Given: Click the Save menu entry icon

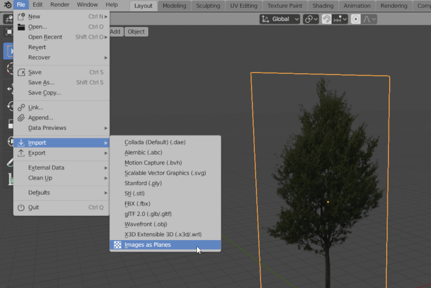Looking at the screenshot, I should tap(21, 72).
